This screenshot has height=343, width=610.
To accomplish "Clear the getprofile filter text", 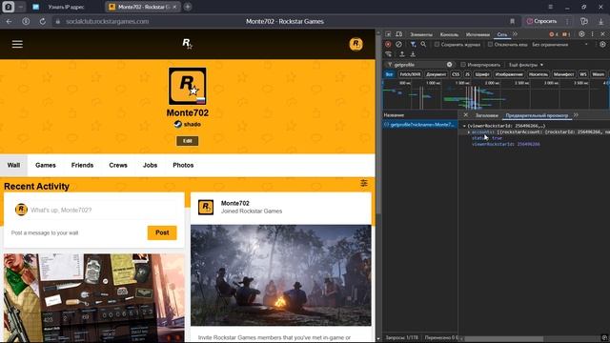I will pyautogui.click(x=449, y=65).
